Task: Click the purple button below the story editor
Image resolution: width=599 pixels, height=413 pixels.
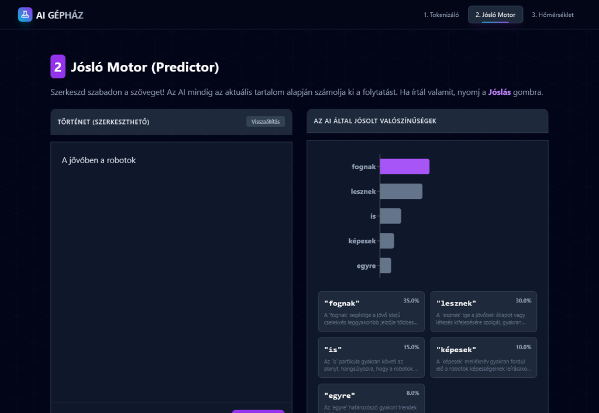Action: coord(258,411)
